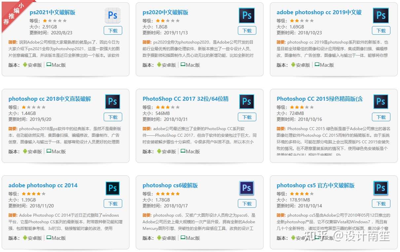Click the photoshop cs5 Ps icon
The width and height of the screenshot is (400, 252).
coord(381,188)
